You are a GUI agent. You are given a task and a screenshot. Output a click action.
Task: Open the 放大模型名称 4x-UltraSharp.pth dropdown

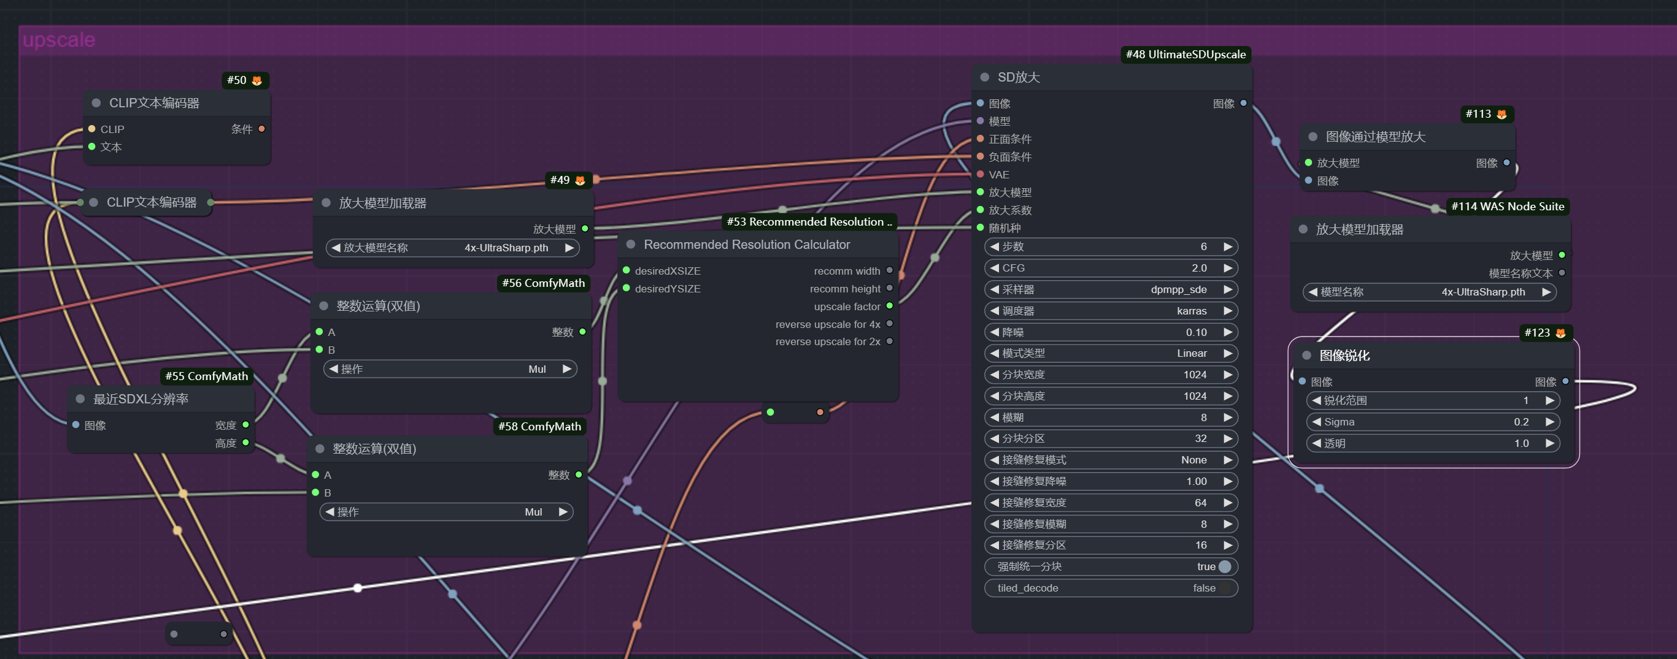point(452,248)
